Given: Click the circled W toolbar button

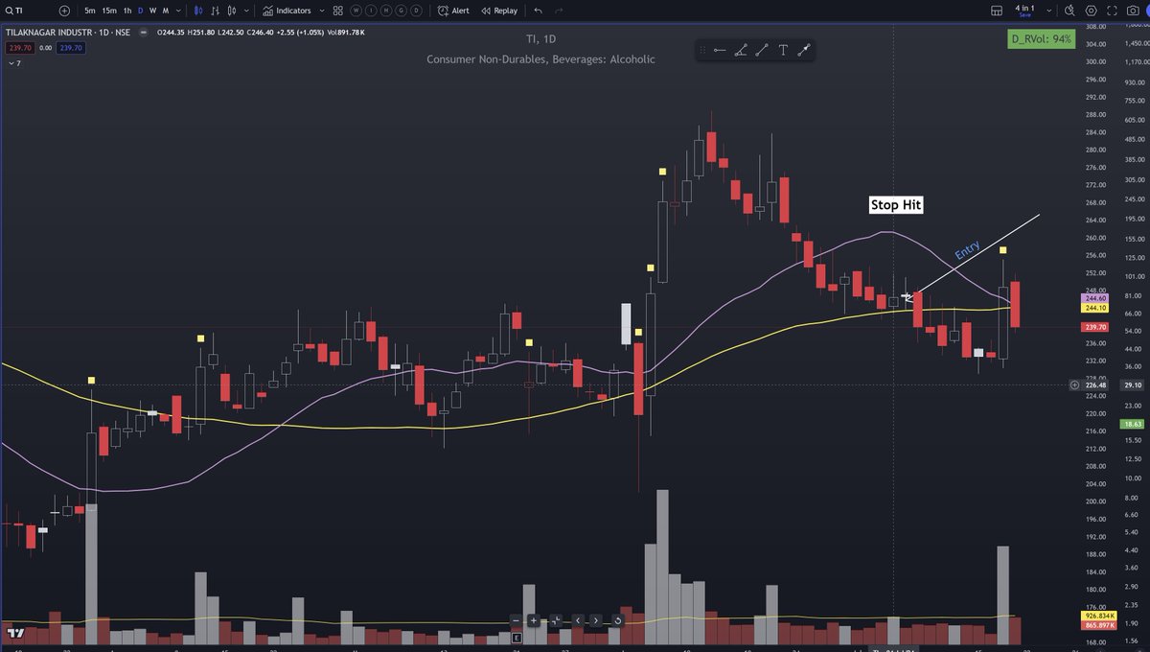Looking at the screenshot, I should [x=356, y=11].
